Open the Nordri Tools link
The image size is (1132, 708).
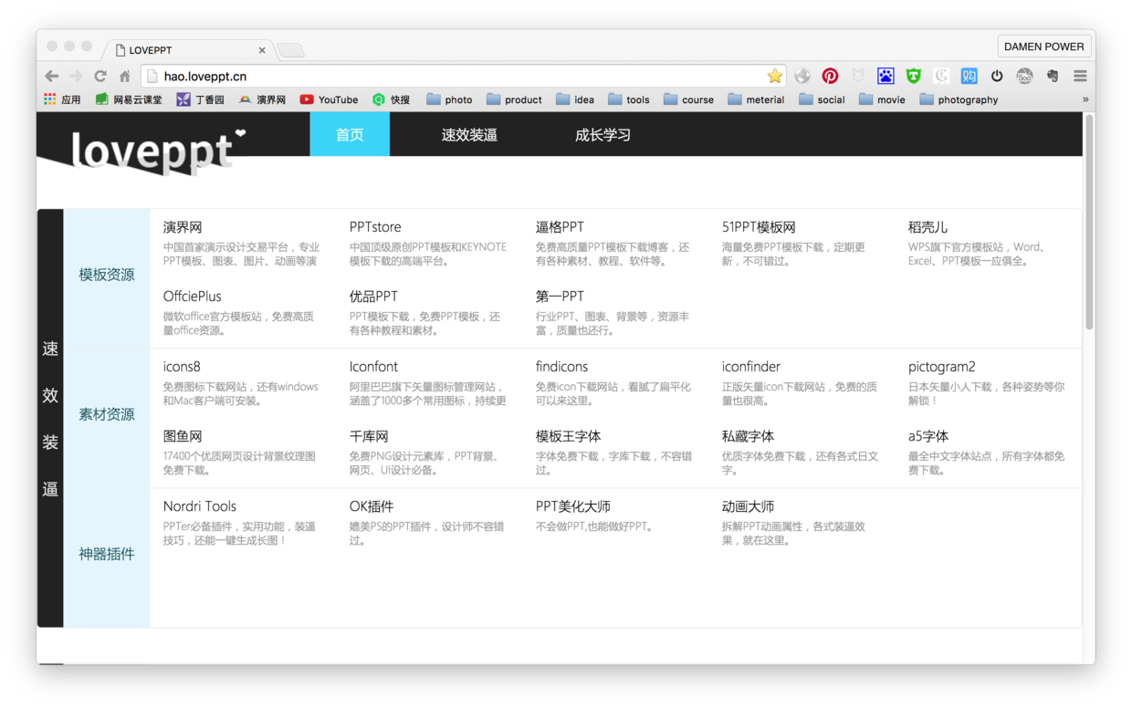[x=199, y=506]
